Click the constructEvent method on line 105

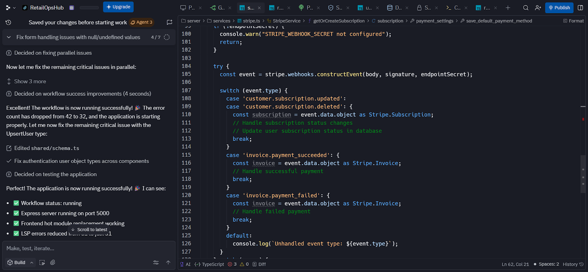(x=340, y=74)
